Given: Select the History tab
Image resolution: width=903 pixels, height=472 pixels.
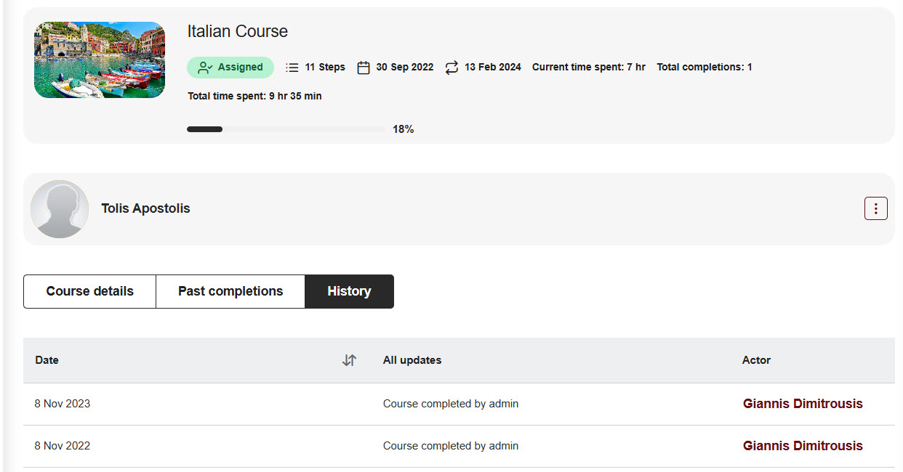Looking at the screenshot, I should click(349, 291).
